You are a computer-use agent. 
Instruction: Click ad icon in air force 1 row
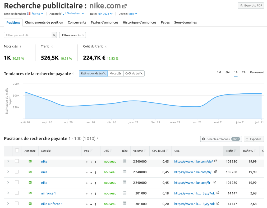(30, 193)
